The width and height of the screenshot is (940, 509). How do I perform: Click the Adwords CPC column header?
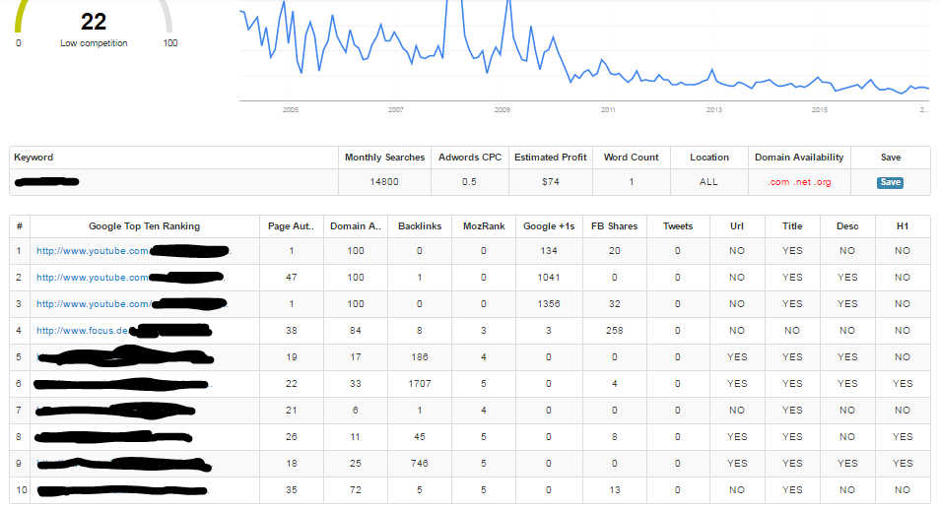point(469,158)
